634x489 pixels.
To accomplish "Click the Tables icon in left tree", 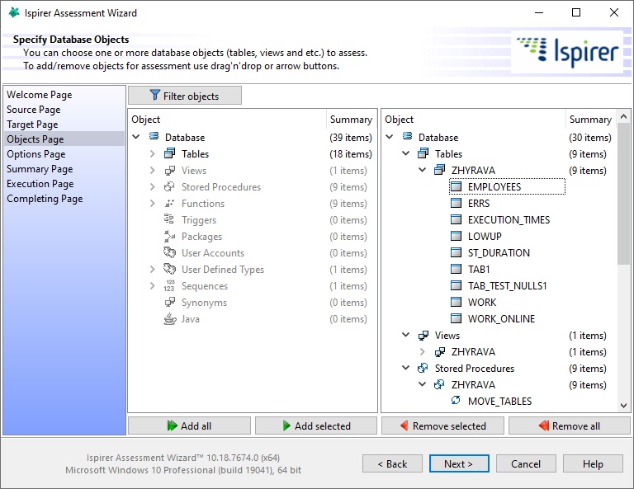I will click(x=170, y=153).
